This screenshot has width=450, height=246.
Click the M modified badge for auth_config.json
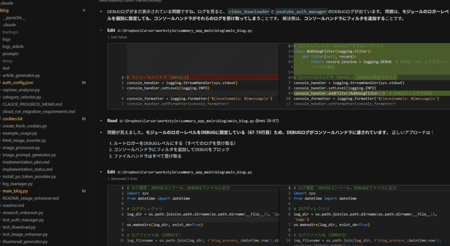tap(83, 82)
